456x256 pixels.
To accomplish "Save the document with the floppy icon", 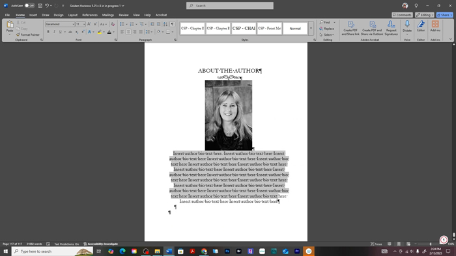I will [x=40, y=5].
